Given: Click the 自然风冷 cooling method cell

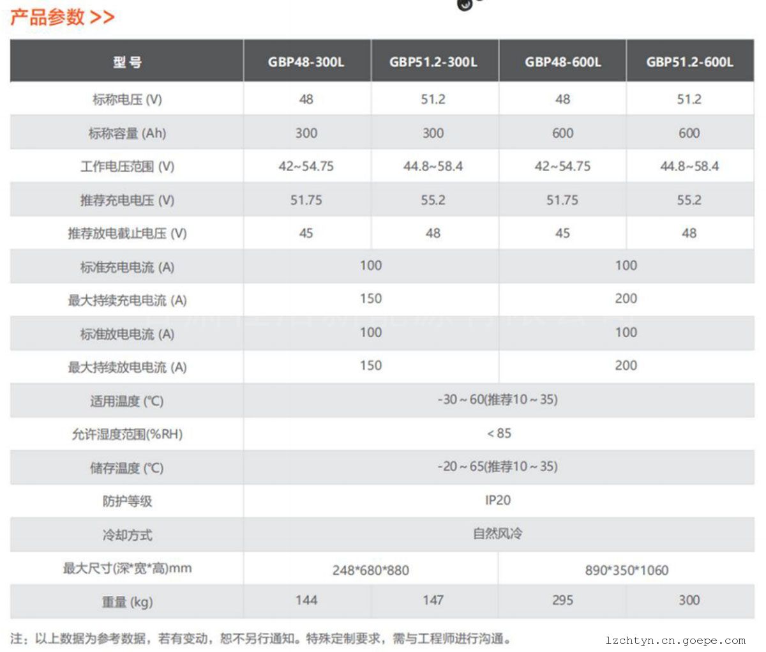Looking at the screenshot, I should click(497, 534).
